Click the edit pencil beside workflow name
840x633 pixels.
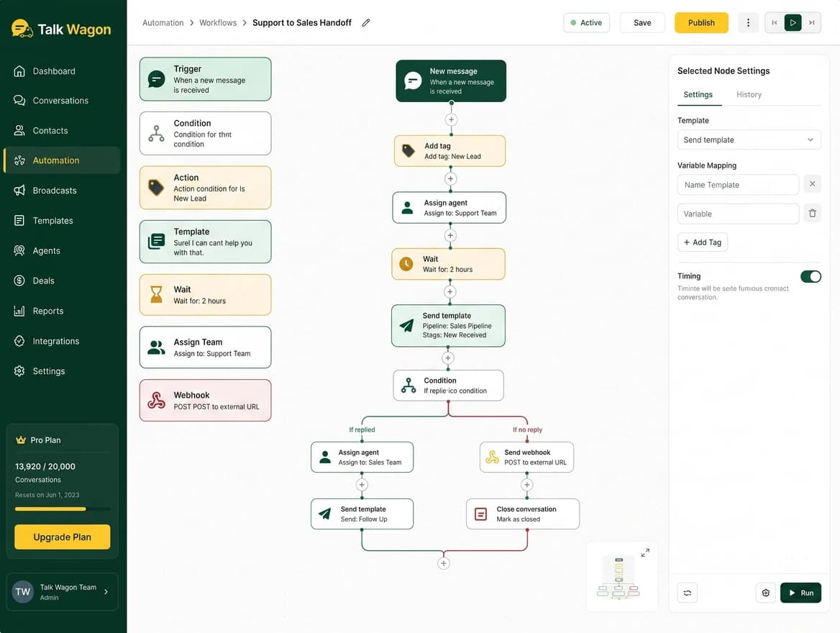click(x=366, y=22)
